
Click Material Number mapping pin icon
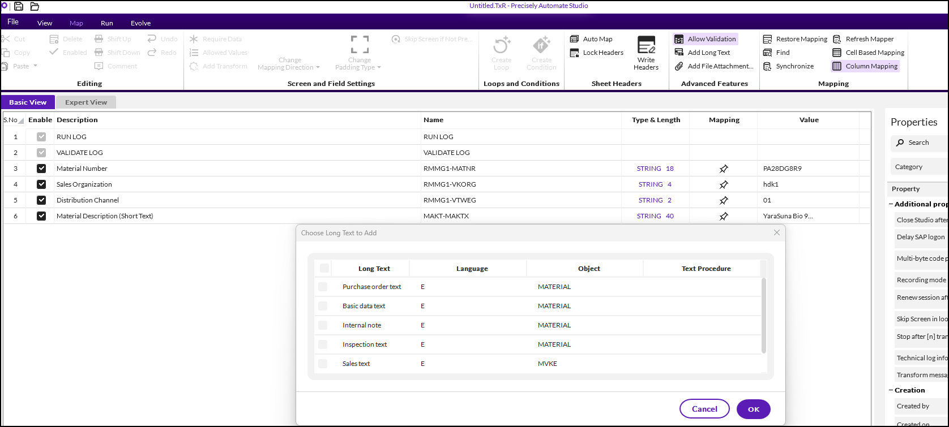[x=724, y=169]
